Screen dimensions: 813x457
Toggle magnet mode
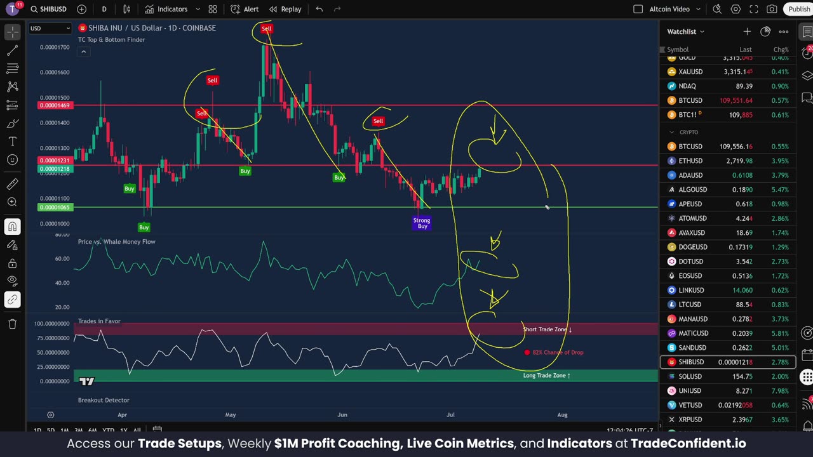point(13,227)
